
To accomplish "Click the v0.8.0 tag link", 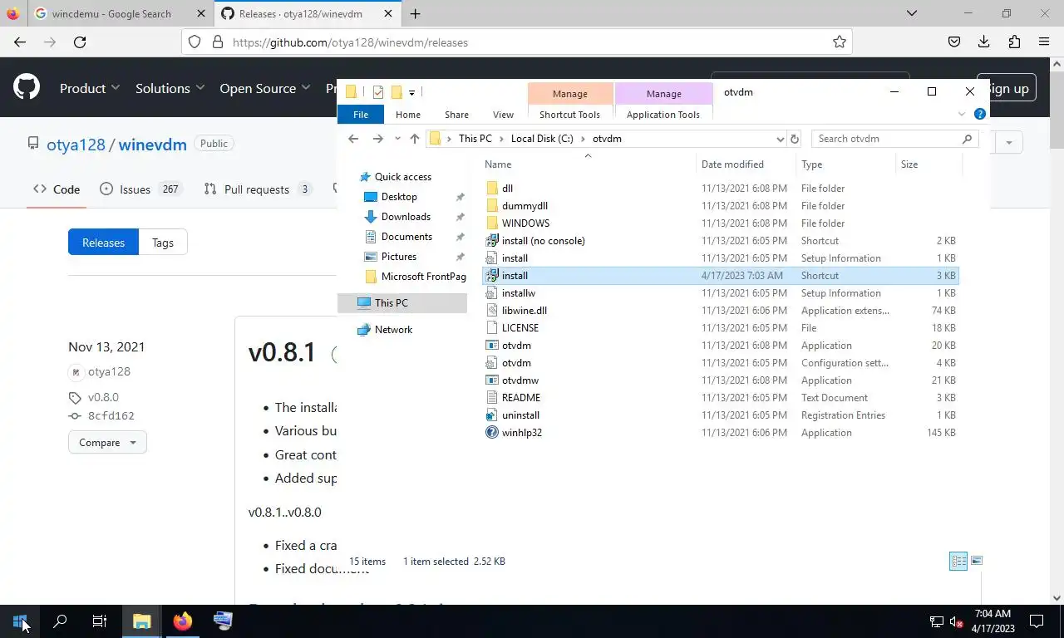I will 103,397.
